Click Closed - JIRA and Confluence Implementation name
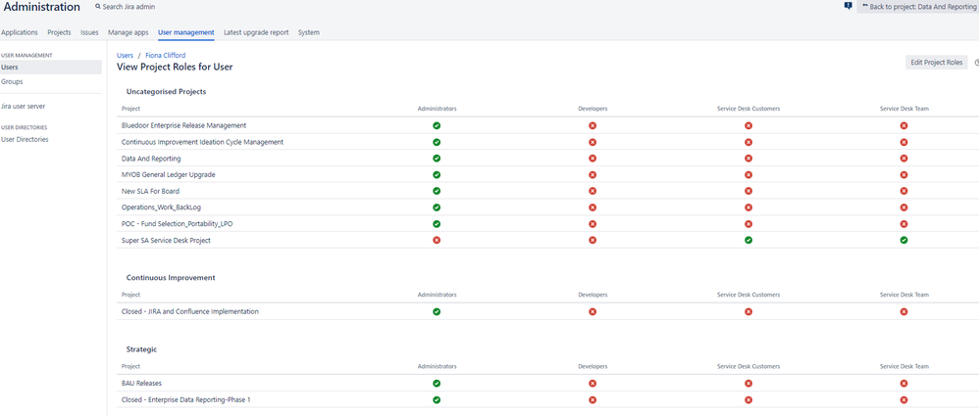979x416 pixels. click(189, 311)
